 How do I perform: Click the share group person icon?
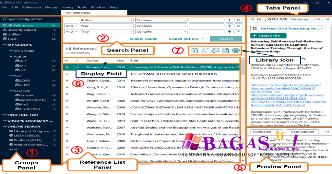205,50
